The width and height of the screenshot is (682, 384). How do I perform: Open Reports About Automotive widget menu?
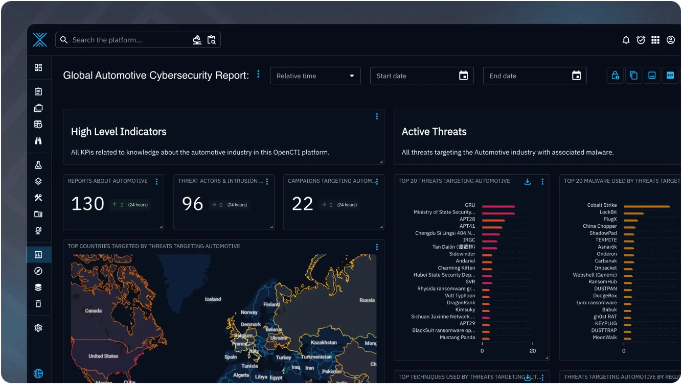click(156, 181)
